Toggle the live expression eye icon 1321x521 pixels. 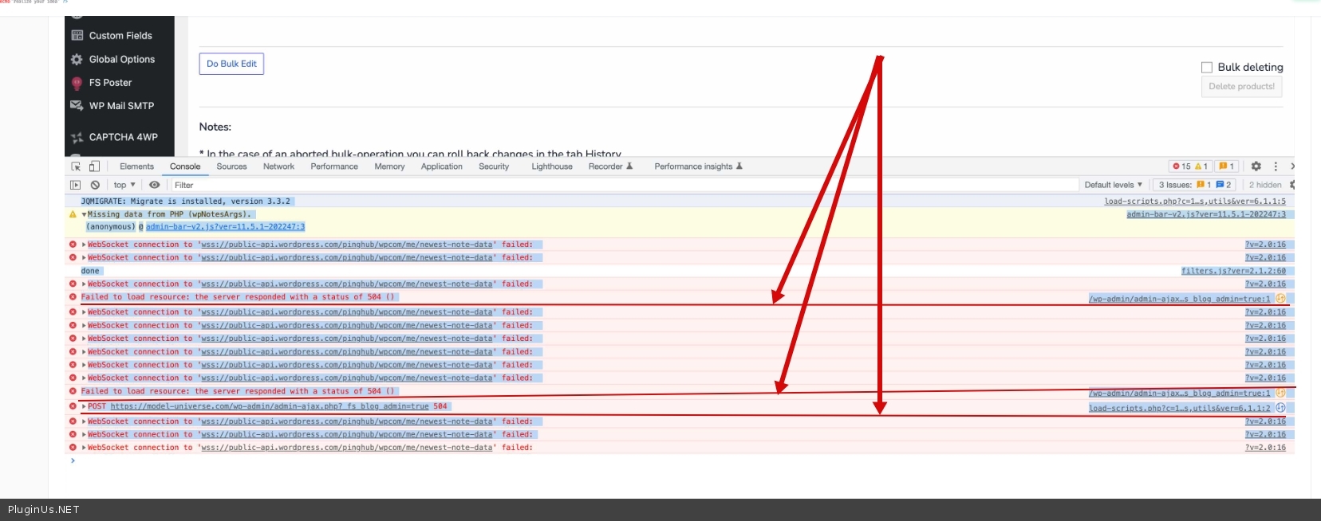(155, 185)
